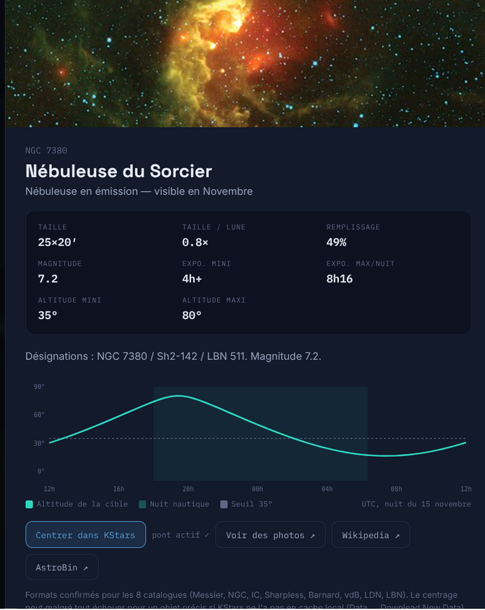Click the Wizard nebula header image

[245, 63]
